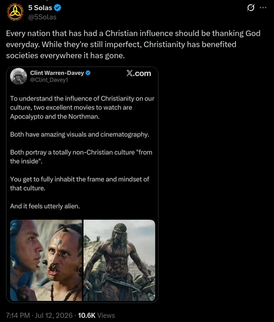Click the 10.6K Views count
Screen dimensions: 274x322
[x=96, y=315]
